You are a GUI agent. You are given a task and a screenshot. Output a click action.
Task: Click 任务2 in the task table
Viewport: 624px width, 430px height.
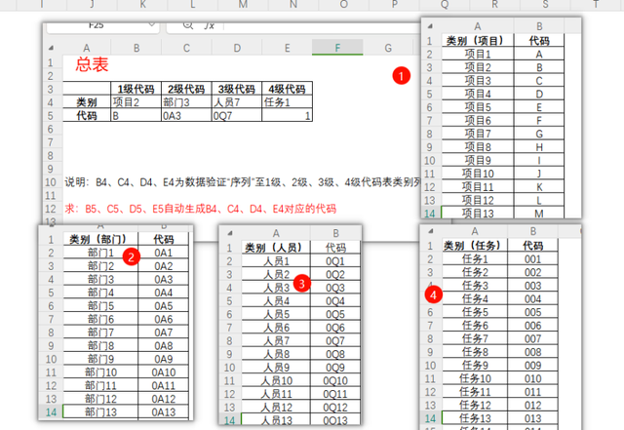pos(475,272)
